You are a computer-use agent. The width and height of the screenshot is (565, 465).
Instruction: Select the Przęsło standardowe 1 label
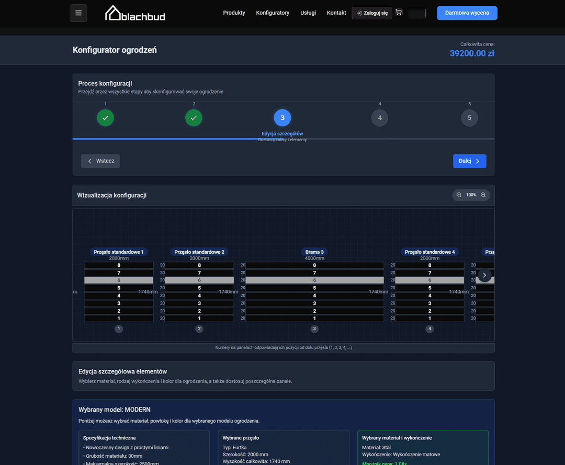click(x=119, y=252)
